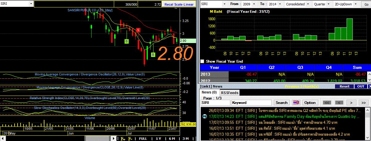
Task: Click the Reset button in news header
Action: click(344, 86)
